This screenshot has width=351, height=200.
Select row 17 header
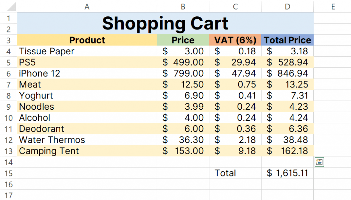[x=9, y=195]
